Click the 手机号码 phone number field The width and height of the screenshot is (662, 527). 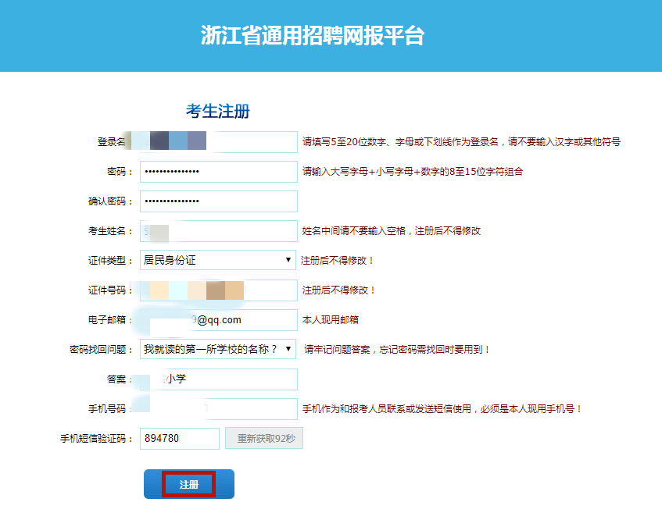(218, 409)
